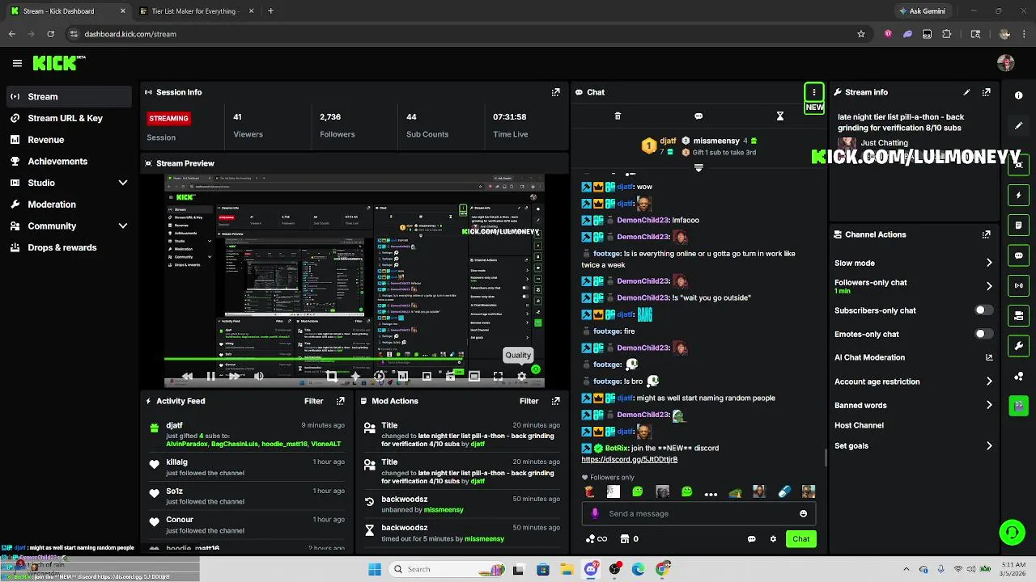
Task: Click the info icon in the right rail
Action: point(1018,95)
